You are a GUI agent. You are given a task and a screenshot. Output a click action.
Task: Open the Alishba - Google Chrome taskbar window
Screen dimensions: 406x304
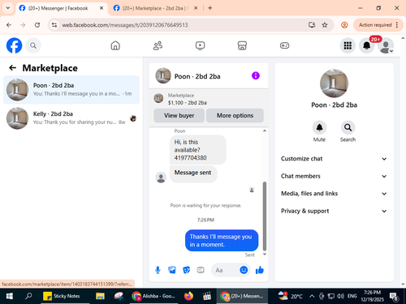(154, 296)
